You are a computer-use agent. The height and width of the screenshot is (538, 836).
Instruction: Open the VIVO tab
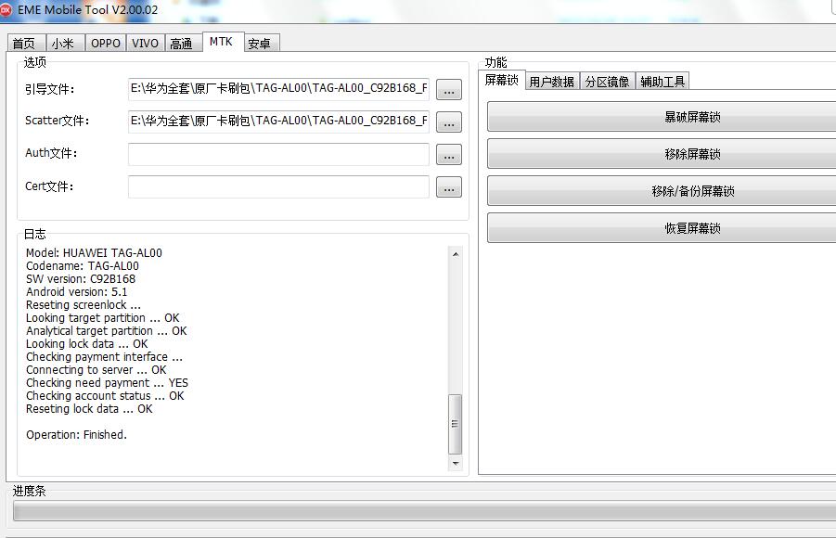coord(145,44)
